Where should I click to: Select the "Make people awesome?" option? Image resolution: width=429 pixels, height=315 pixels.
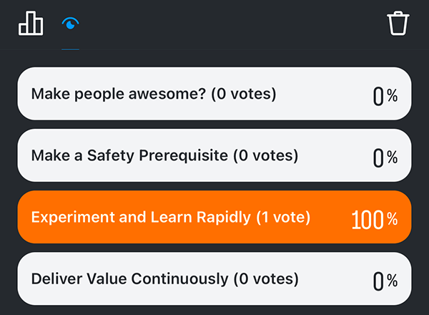(214, 94)
